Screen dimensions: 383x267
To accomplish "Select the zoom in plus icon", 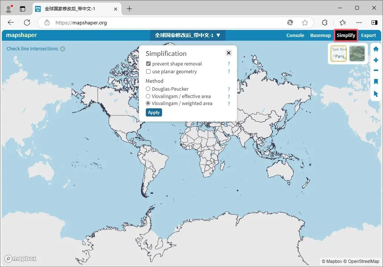I will coord(376,60).
